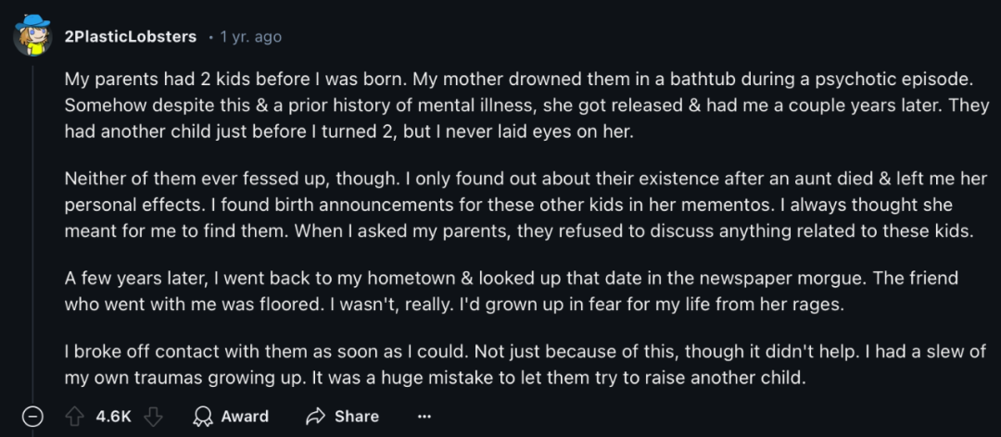The width and height of the screenshot is (1001, 437).
Task: Downvote the 2PlasticLobsters comment
Action: point(153,417)
